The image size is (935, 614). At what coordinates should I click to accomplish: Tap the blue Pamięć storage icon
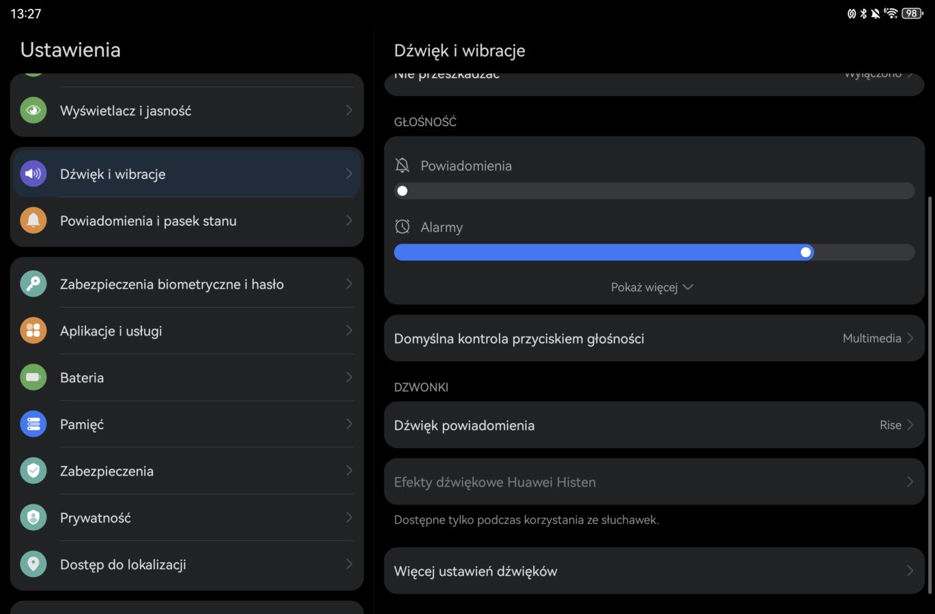coord(33,424)
